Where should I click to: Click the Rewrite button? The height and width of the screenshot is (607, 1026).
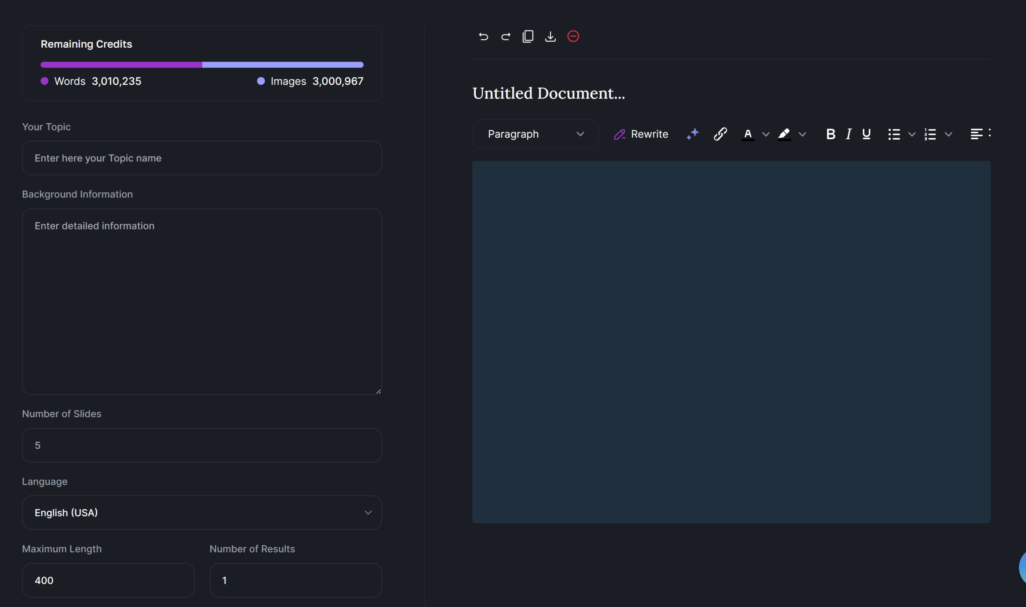click(641, 134)
